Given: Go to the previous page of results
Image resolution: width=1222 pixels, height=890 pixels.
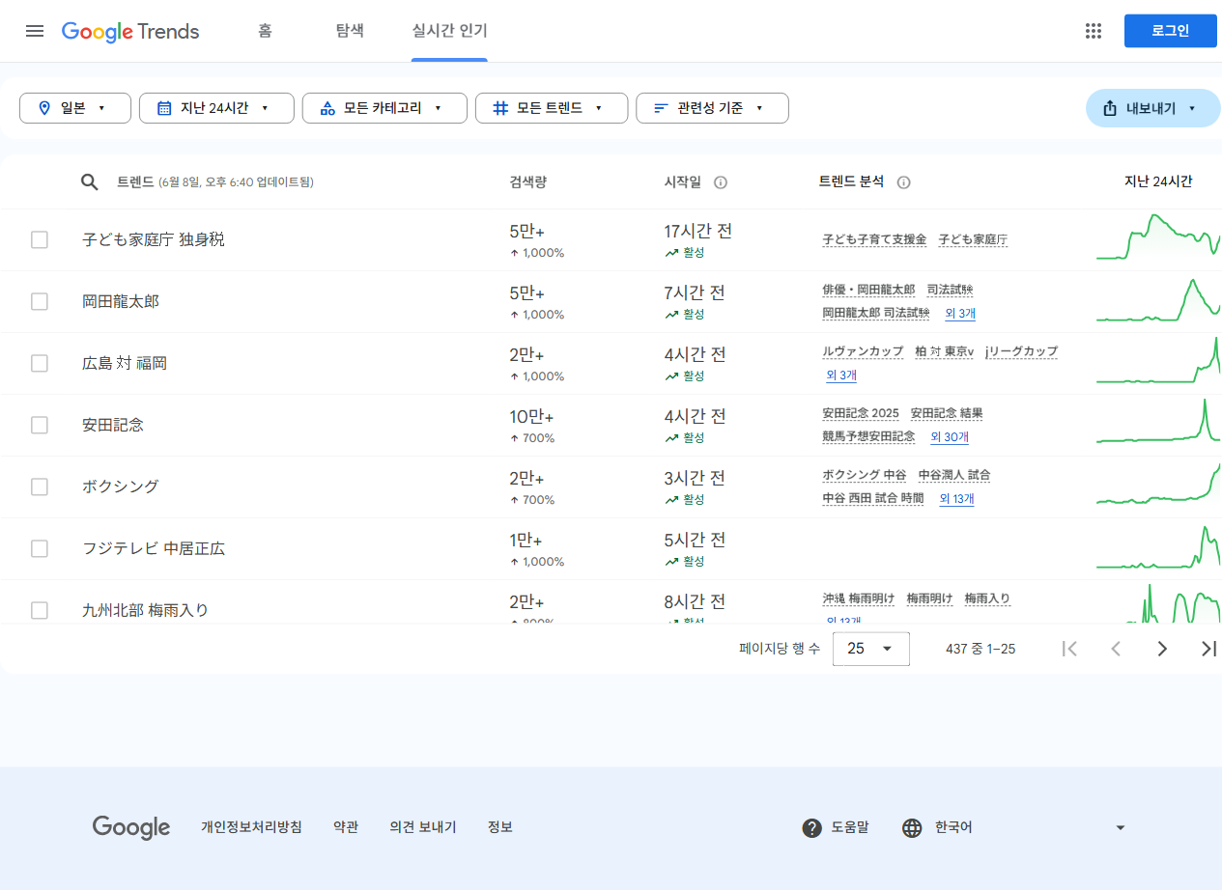Looking at the screenshot, I should point(1116,649).
